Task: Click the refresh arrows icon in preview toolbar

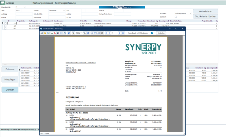Action: click(69, 33)
